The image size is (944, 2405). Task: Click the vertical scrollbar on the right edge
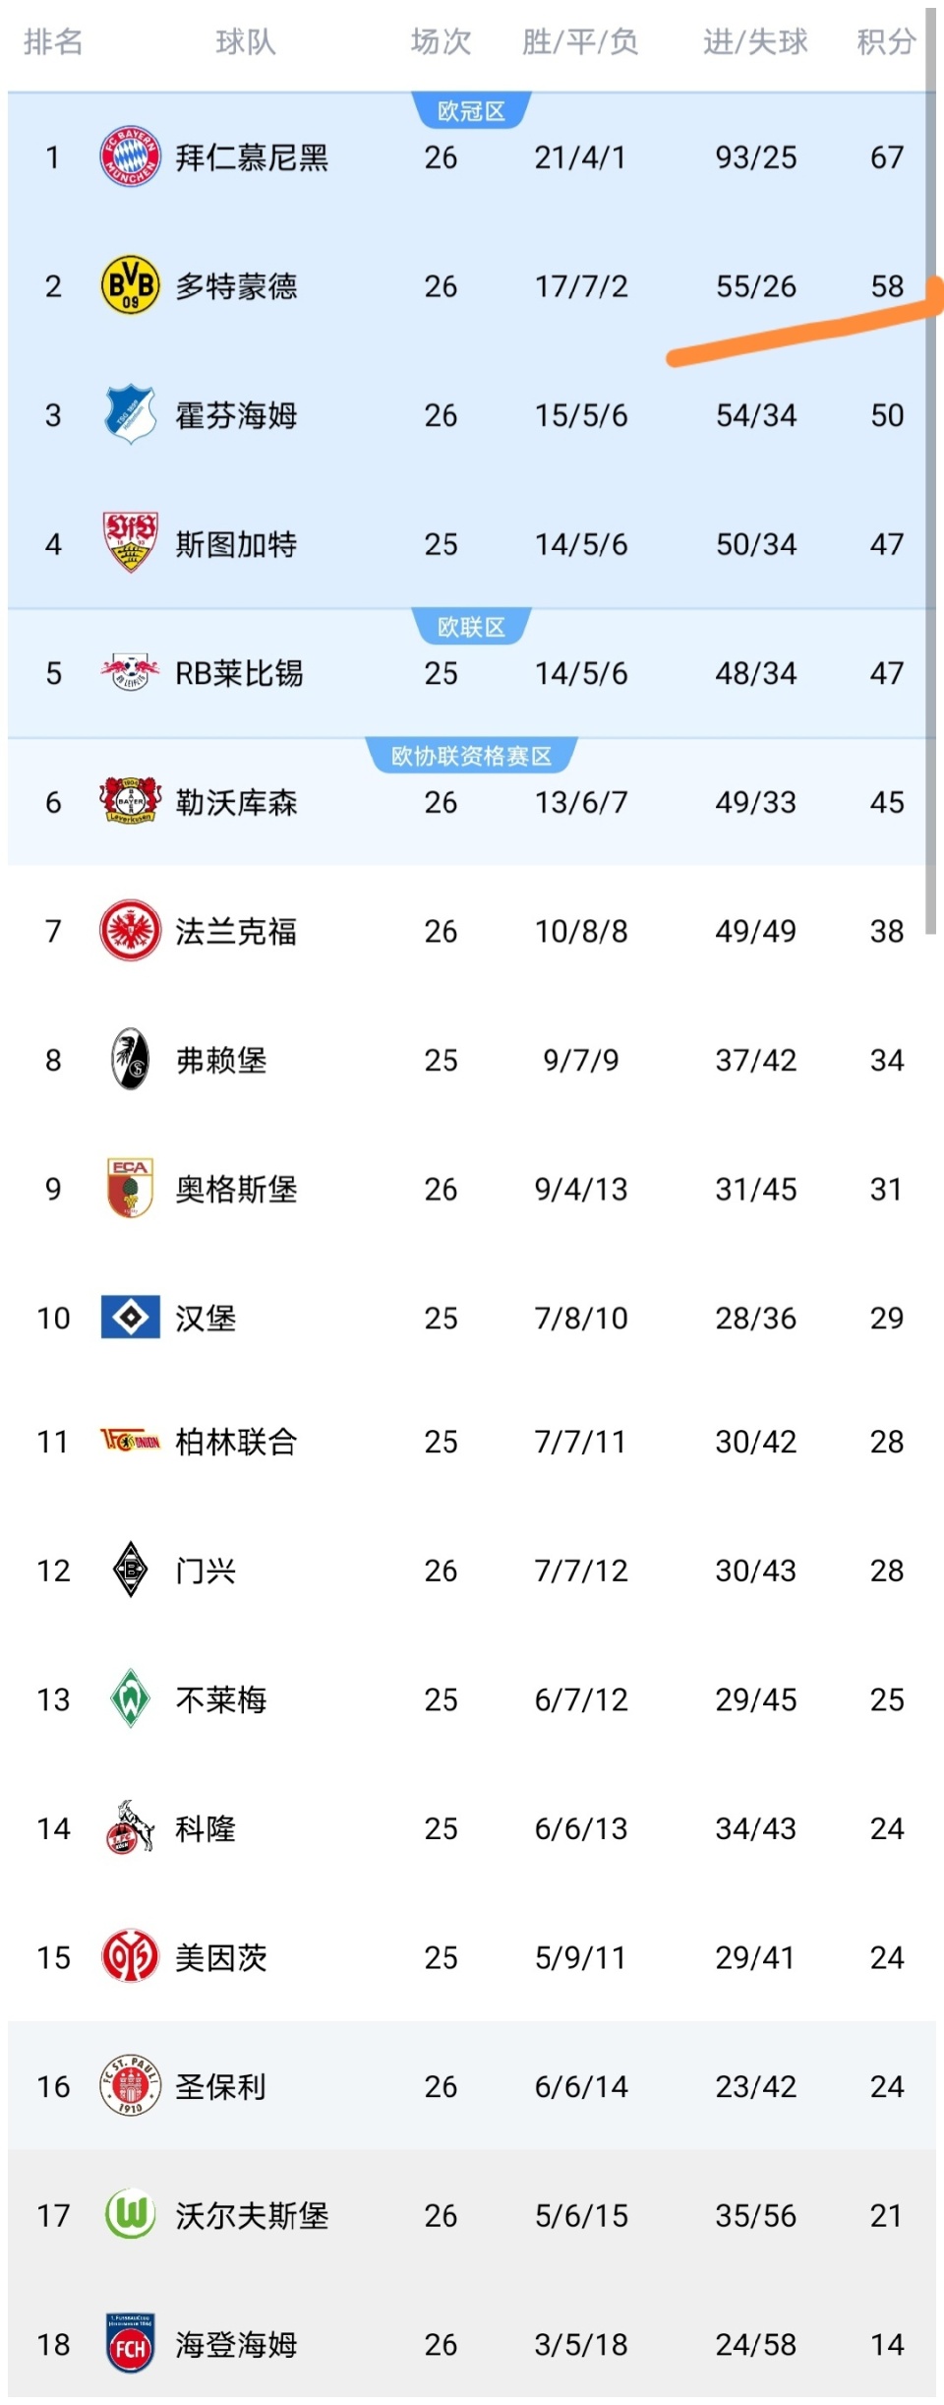(x=930, y=472)
